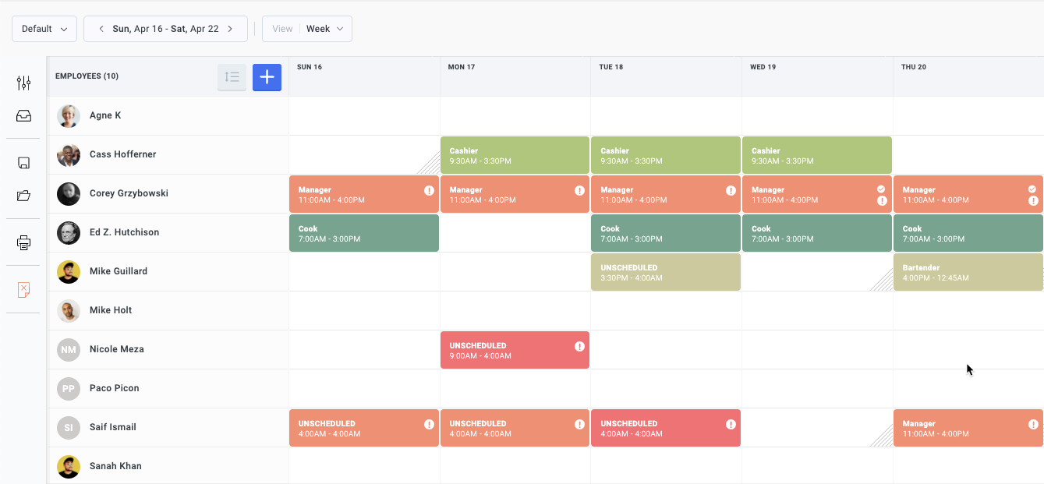Click the save schedule floppy disk icon
Image resolution: width=1044 pixels, height=484 pixels.
(x=23, y=163)
